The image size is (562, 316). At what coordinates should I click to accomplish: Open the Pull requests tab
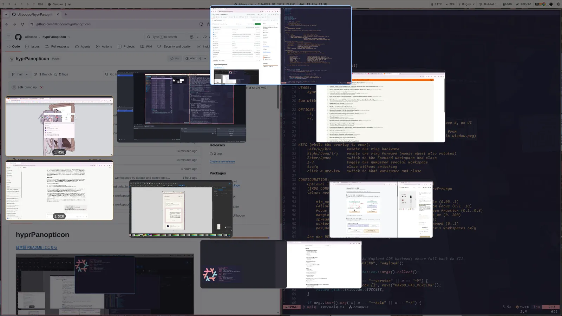[57, 46]
